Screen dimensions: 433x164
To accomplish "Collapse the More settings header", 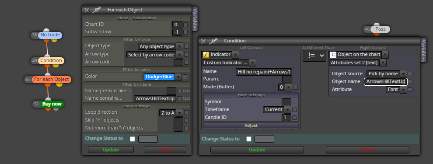I will pyautogui.click(x=251, y=95).
